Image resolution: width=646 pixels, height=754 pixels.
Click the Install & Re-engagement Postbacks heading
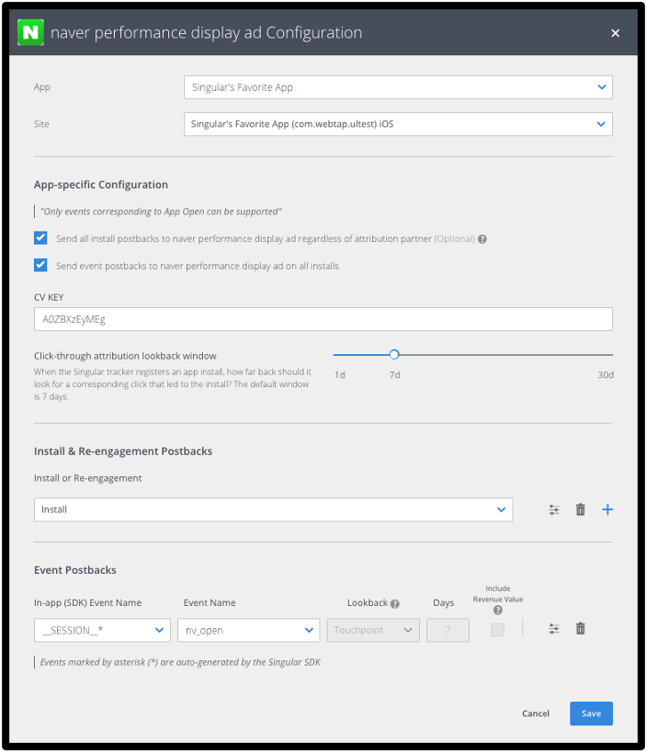point(123,451)
